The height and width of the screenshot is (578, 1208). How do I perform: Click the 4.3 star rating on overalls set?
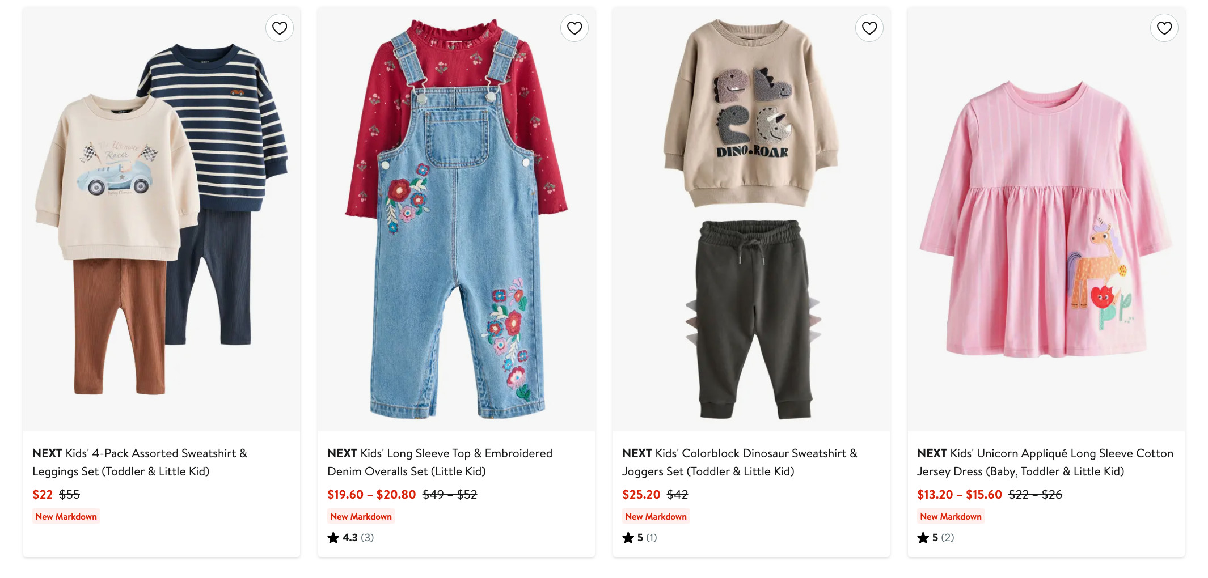tap(350, 538)
